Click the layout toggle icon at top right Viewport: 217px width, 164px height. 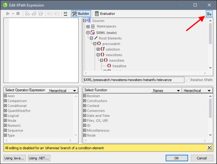(x=209, y=14)
